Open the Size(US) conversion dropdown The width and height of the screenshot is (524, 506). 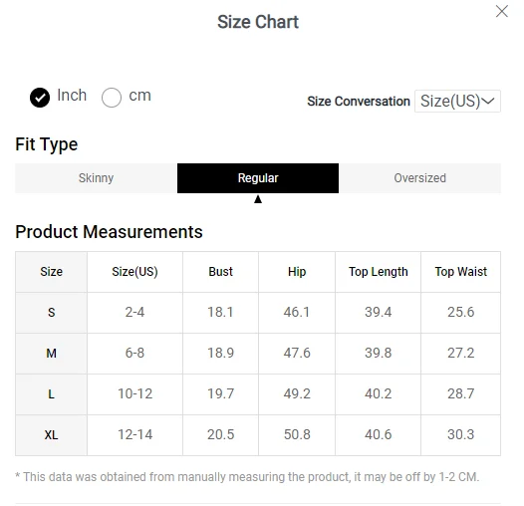pos(457,101)
